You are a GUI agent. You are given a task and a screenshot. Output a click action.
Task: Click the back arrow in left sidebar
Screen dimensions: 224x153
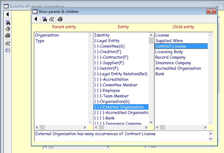7,14
